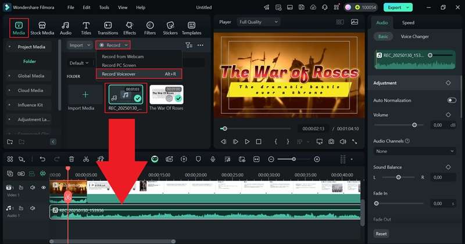Click the player play button

pyautogui.click(x=247, y=142)
